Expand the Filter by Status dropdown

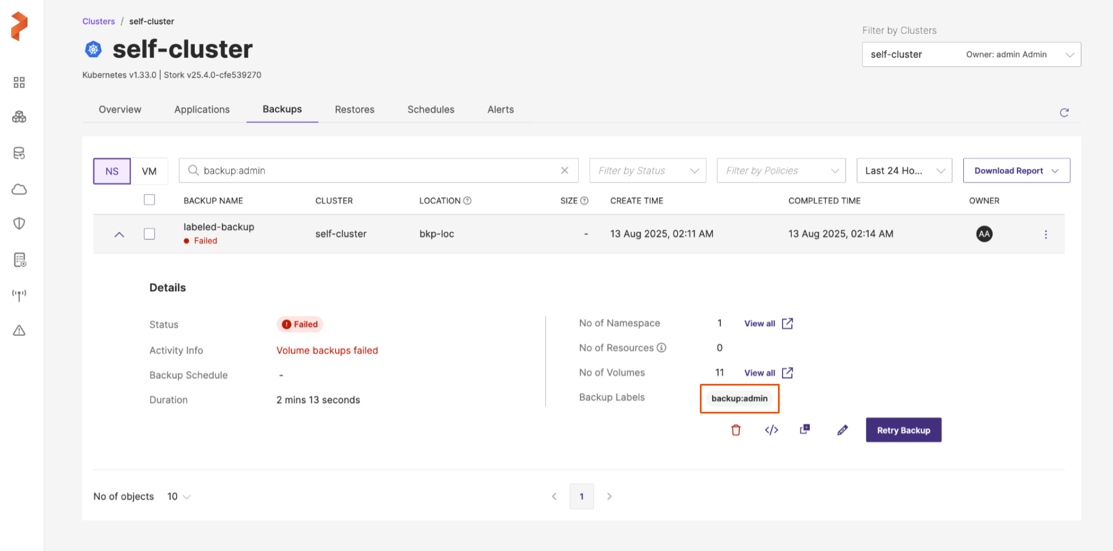coord(647,171)
